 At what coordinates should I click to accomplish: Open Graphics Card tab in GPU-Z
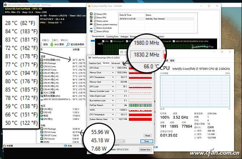click(95, 63)
